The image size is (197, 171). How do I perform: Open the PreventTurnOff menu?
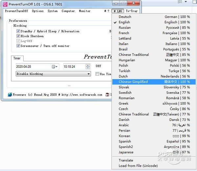tap(16, 11)
